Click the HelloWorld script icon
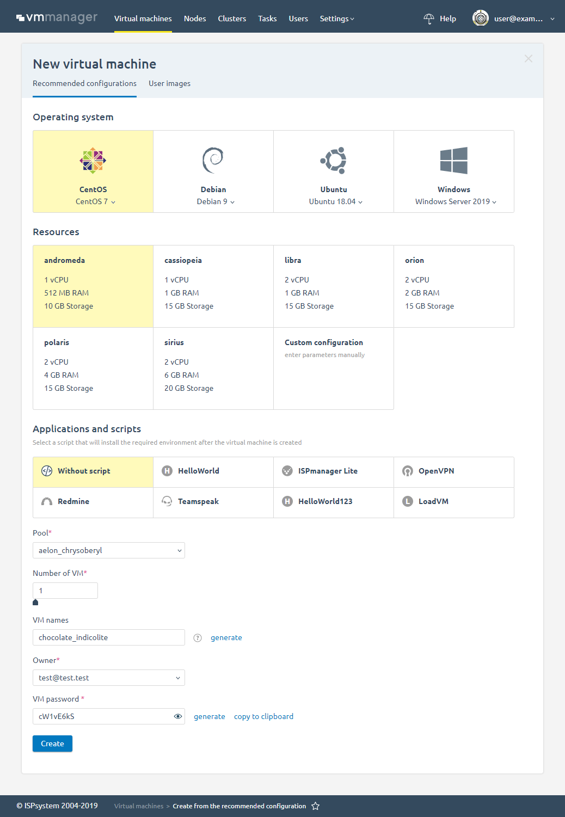This screenshot has height=817, width=565. point(167,471)
